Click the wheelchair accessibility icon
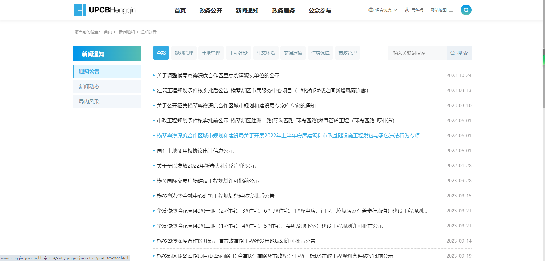Image resolution: width=545 pixels, height=261 pixels. click(407, 10)
